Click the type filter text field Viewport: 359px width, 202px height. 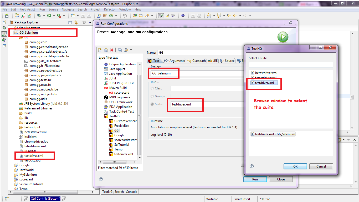click(116, 58)
